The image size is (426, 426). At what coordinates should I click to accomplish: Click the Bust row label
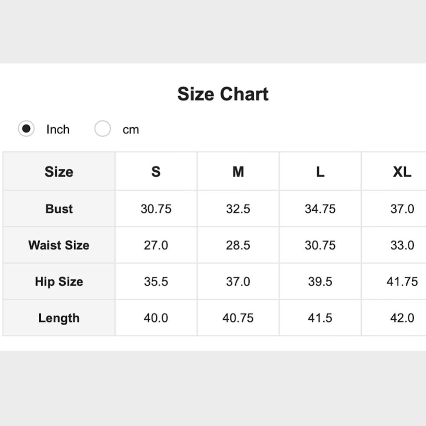tap(59, 209)
